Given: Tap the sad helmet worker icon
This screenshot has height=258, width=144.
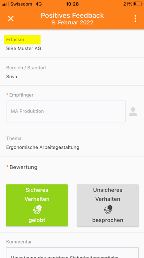Looking at the screenshot, I should pyautogui.click(x=108, y=210).
